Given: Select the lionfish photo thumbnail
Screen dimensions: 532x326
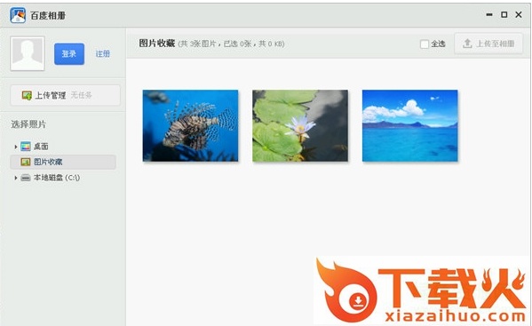Looking at the screenshot, I should (190, 125).
